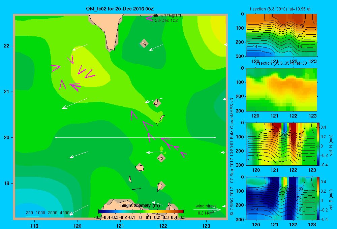Click longitude tick label 119 on main map

point(34,226)
